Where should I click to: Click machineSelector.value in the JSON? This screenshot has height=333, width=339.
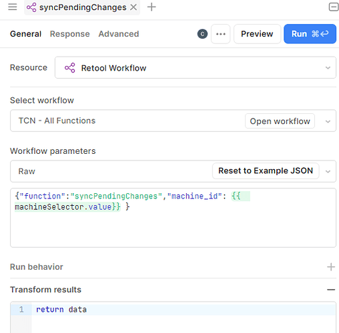click(63, 207)
